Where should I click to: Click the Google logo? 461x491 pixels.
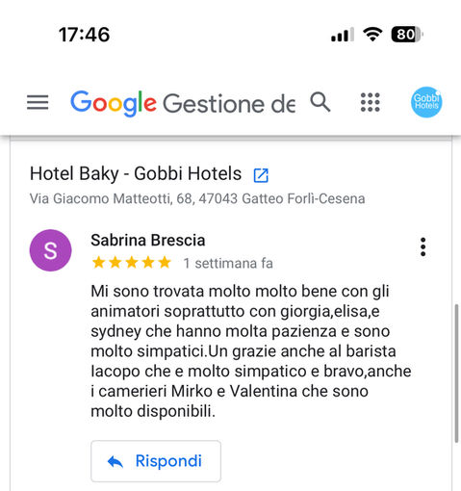coord(114,103)
